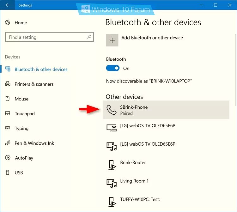This screenshot has height=212, width=237.
Task: Maximize the Settings window
Action: pos(216,5)
